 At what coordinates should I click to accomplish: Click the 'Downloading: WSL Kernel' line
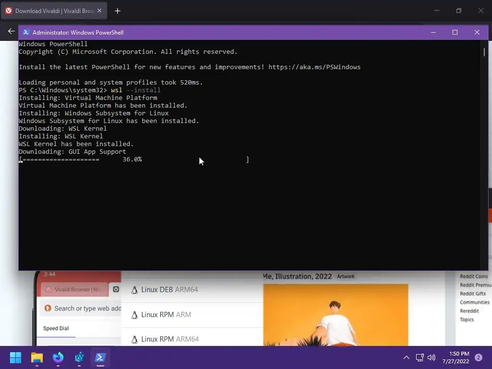coord(63,129)
